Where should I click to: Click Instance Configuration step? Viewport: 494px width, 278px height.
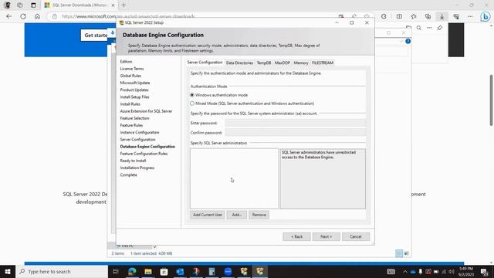[139, 132]
